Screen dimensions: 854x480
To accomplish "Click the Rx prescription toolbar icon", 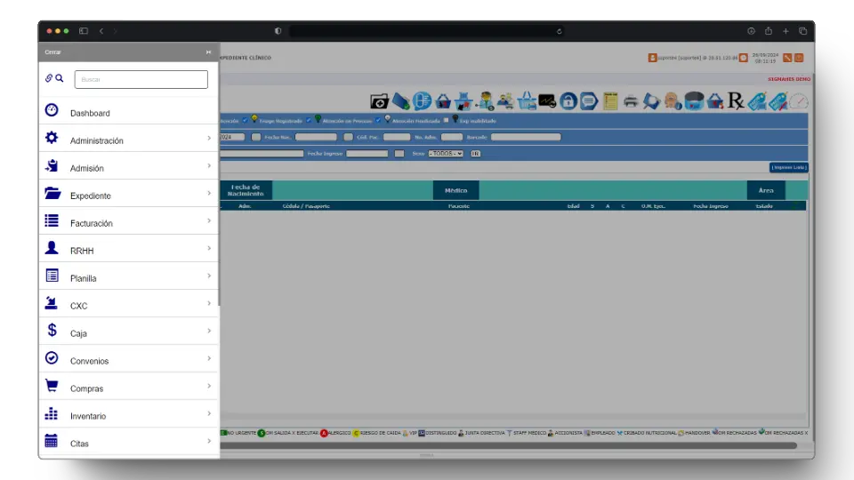I will [x=736, y=101].
